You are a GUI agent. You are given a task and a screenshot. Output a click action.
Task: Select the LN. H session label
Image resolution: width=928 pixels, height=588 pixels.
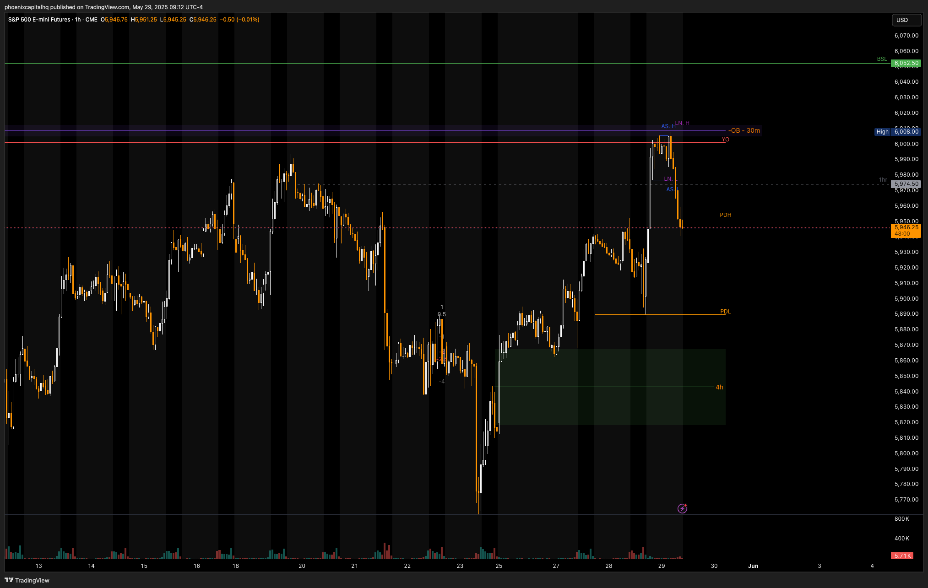click(683, 123)
